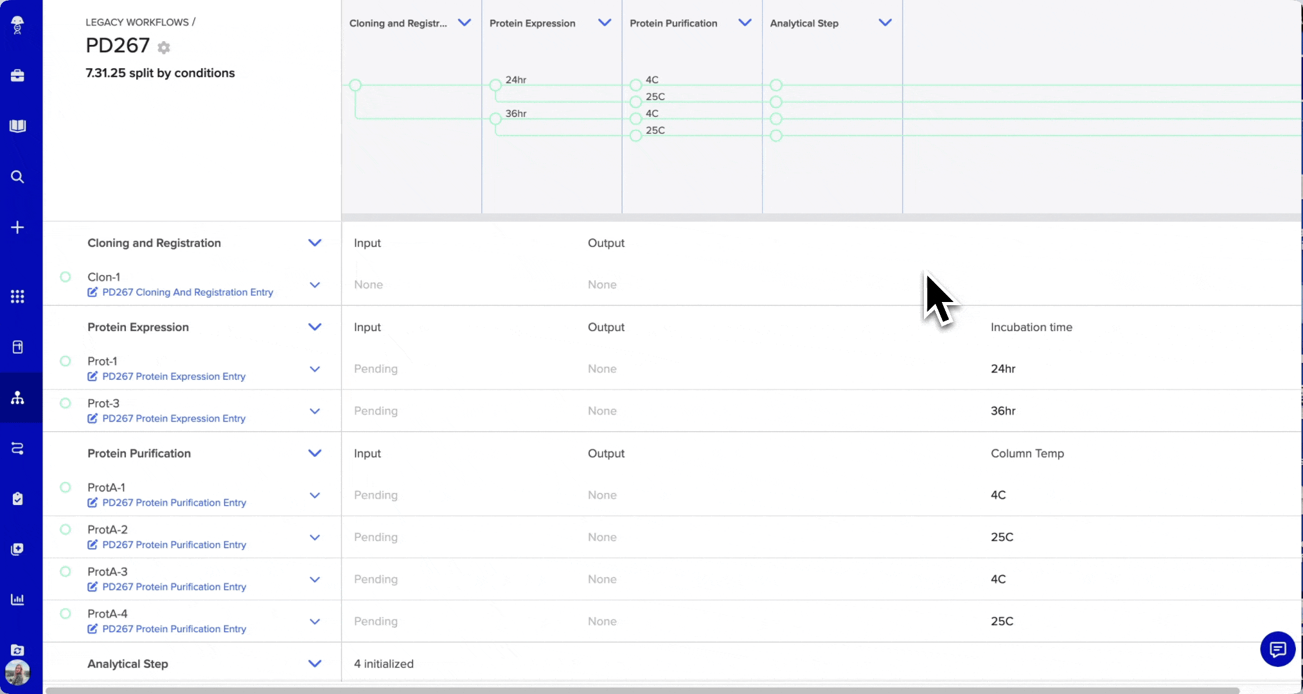Viewport: 1303px width, 694px height.
Task: Toggle the status circle next to ProtA-2
Action: tap(65, 529)
